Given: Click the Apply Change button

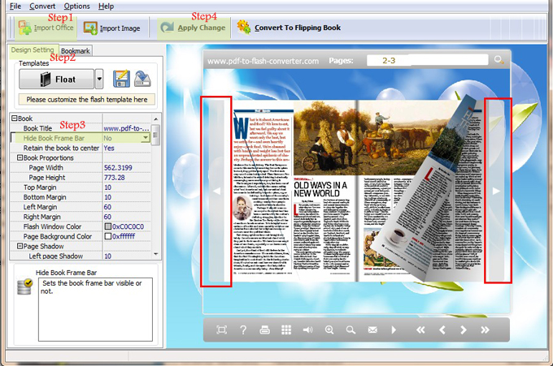Looking at the screenshot, I should [x=194, y=28].
